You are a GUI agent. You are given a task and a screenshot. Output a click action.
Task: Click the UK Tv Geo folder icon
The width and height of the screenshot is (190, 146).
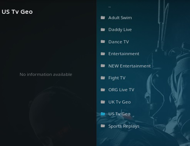pos(103,102)
